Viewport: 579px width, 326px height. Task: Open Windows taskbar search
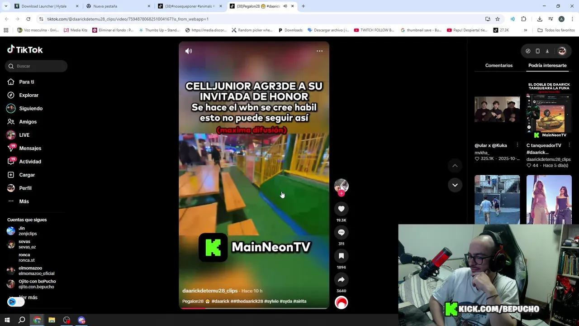(22, 320)
